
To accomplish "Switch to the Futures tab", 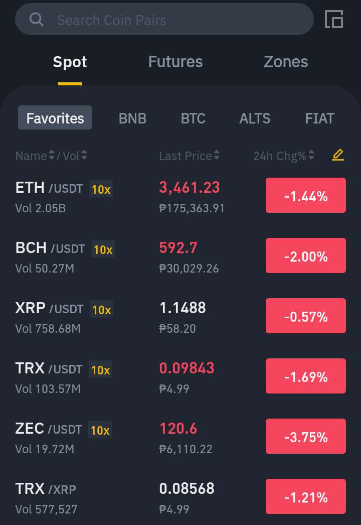I will [175, 62].
